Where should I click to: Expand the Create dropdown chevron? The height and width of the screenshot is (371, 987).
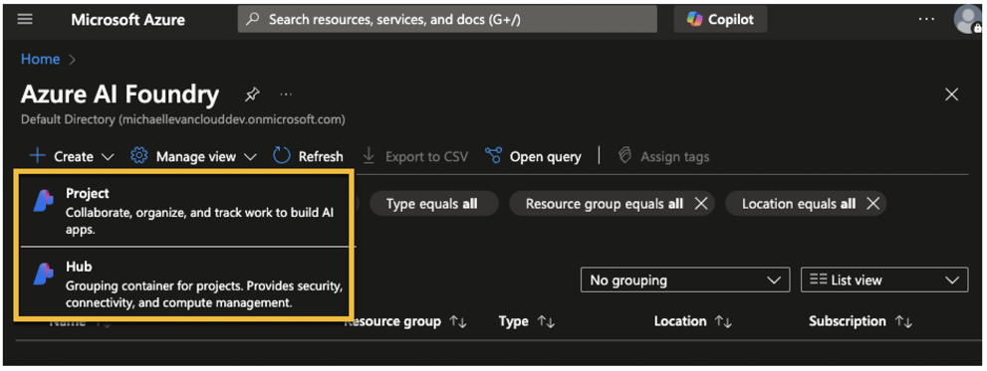[x=108, y=156]
